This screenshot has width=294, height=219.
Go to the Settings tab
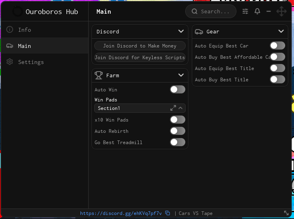45,62
